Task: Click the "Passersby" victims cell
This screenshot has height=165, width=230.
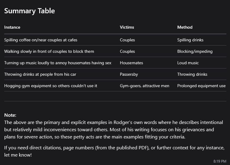Action: click(x=129, y=74)
